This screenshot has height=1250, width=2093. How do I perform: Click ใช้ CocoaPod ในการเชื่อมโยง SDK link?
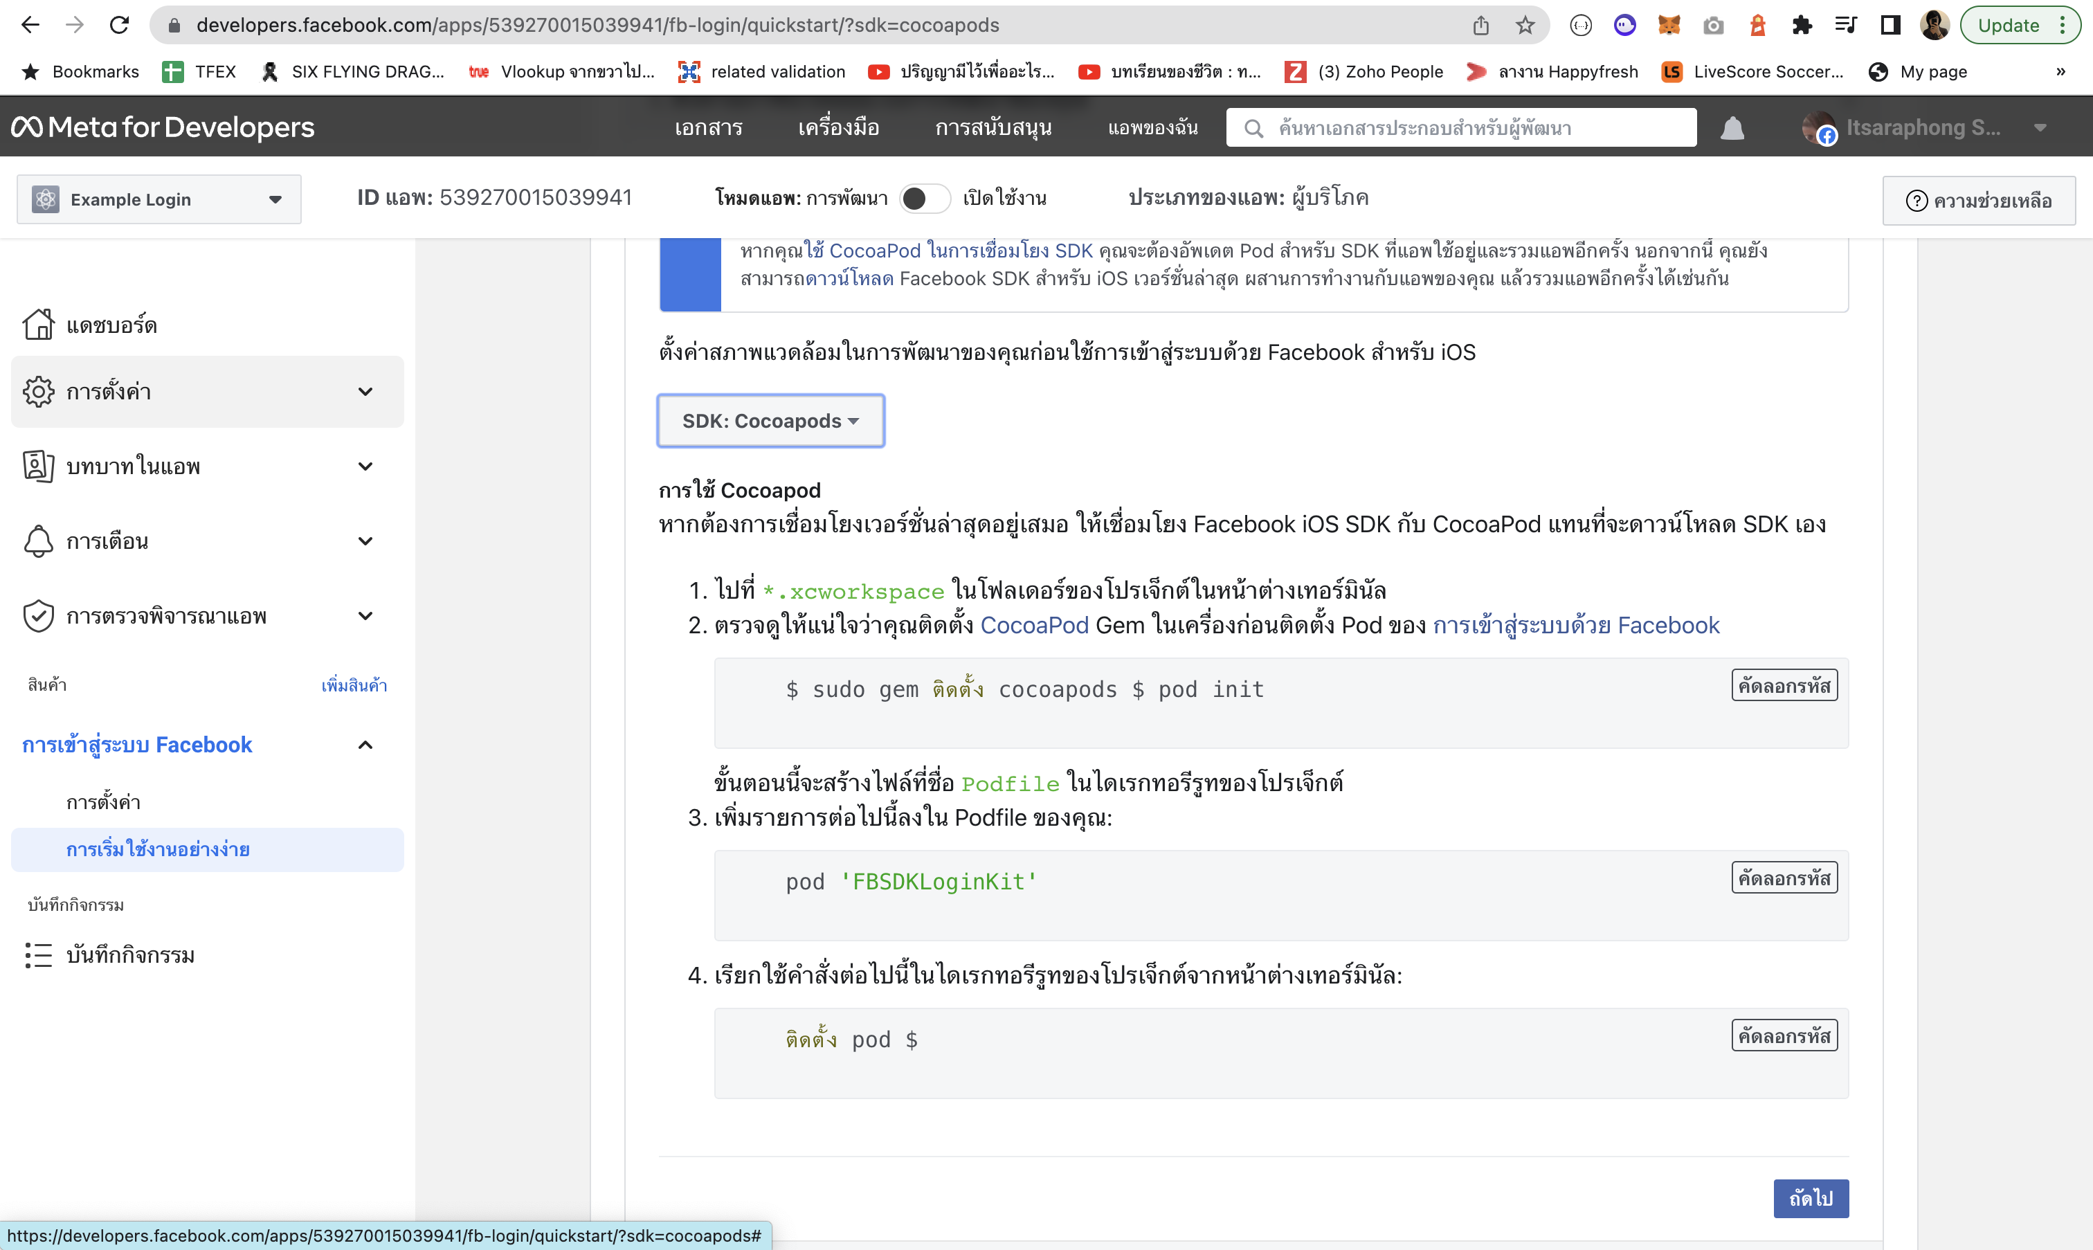point(948,251)
